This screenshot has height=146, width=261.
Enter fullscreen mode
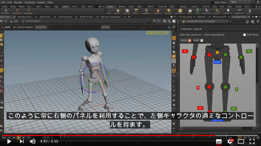click(x=252, y=141)
